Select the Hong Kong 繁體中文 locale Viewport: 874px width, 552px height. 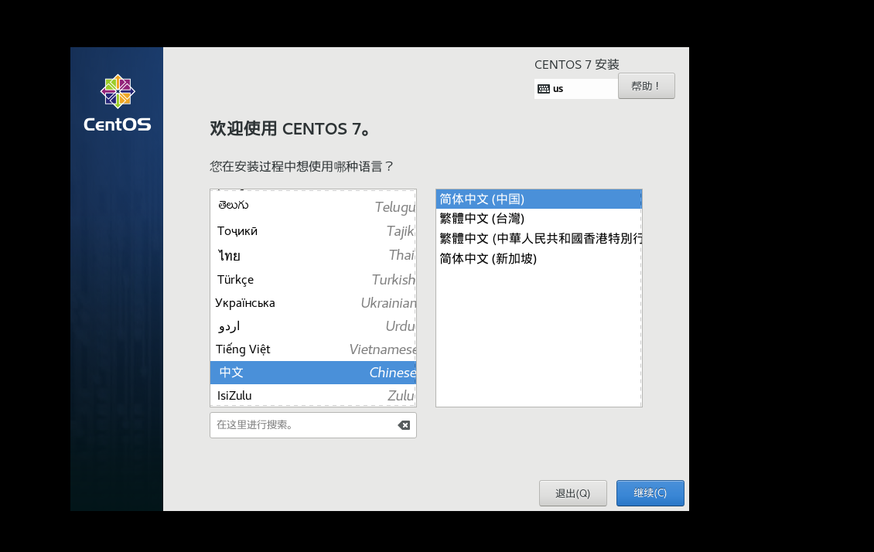[538, 238]
